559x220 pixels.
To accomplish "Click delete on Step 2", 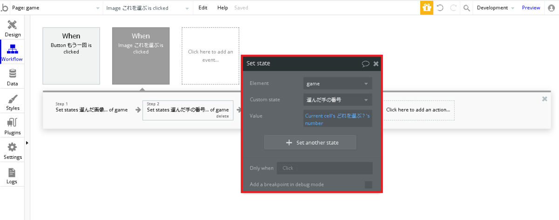I will (223, 116).
